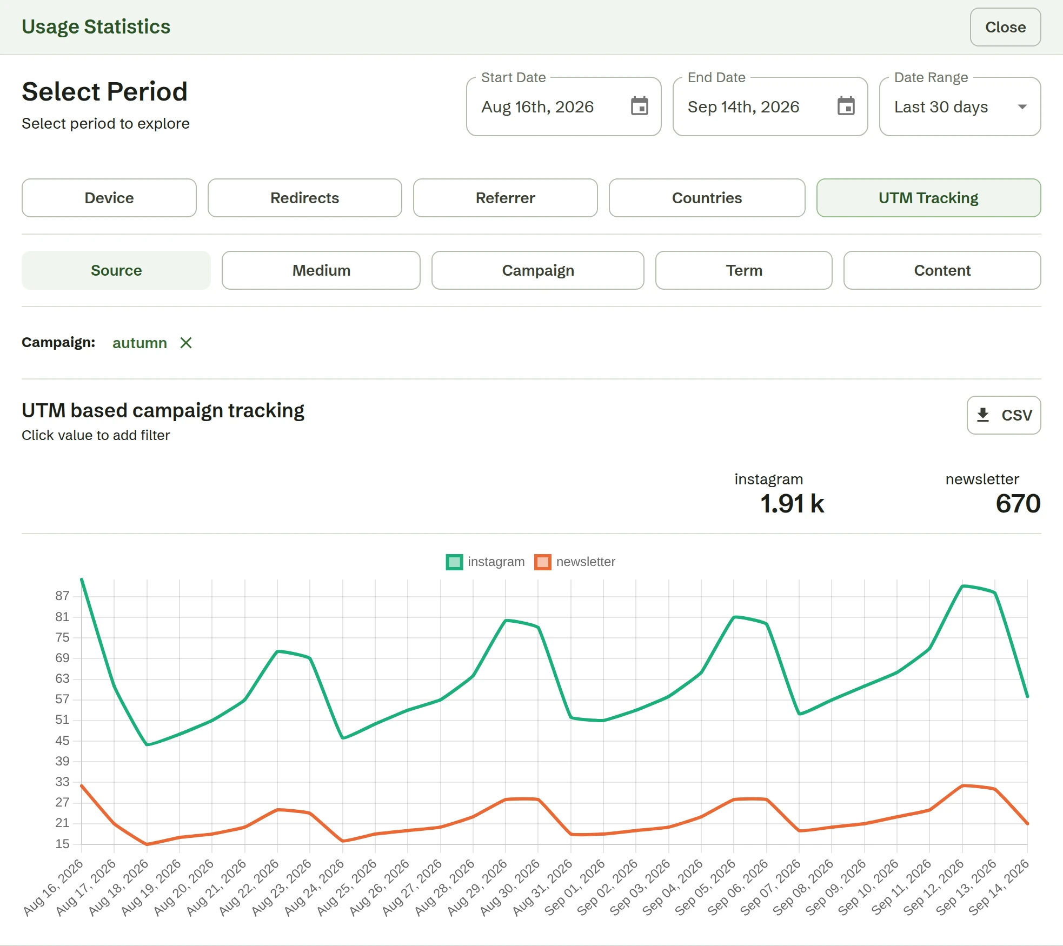Remove the autumn campaign filter
The width and height of the screenshot is (1063, 946).
pos(186,343)
